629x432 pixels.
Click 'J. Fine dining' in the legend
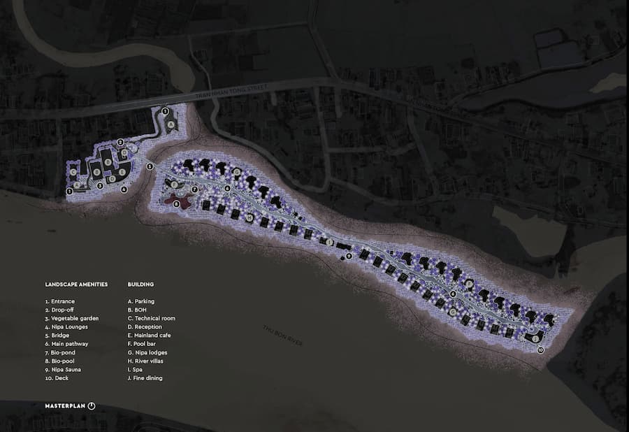(x=148, y=379)
